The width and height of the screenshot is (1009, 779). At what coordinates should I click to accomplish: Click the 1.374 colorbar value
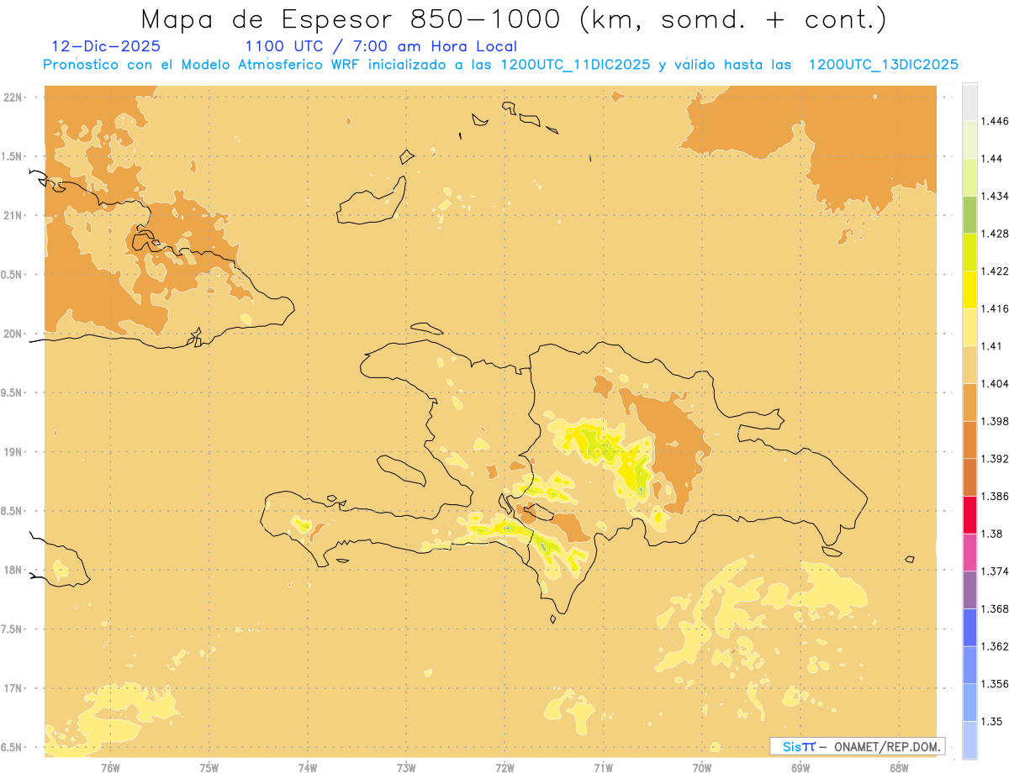click(995, 571)
